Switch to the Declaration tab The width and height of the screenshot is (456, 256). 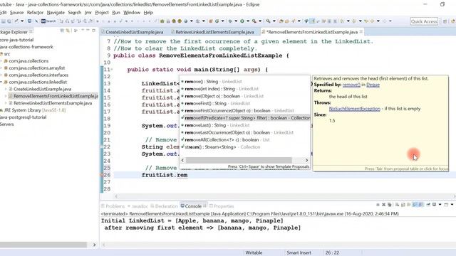(164, 206)
